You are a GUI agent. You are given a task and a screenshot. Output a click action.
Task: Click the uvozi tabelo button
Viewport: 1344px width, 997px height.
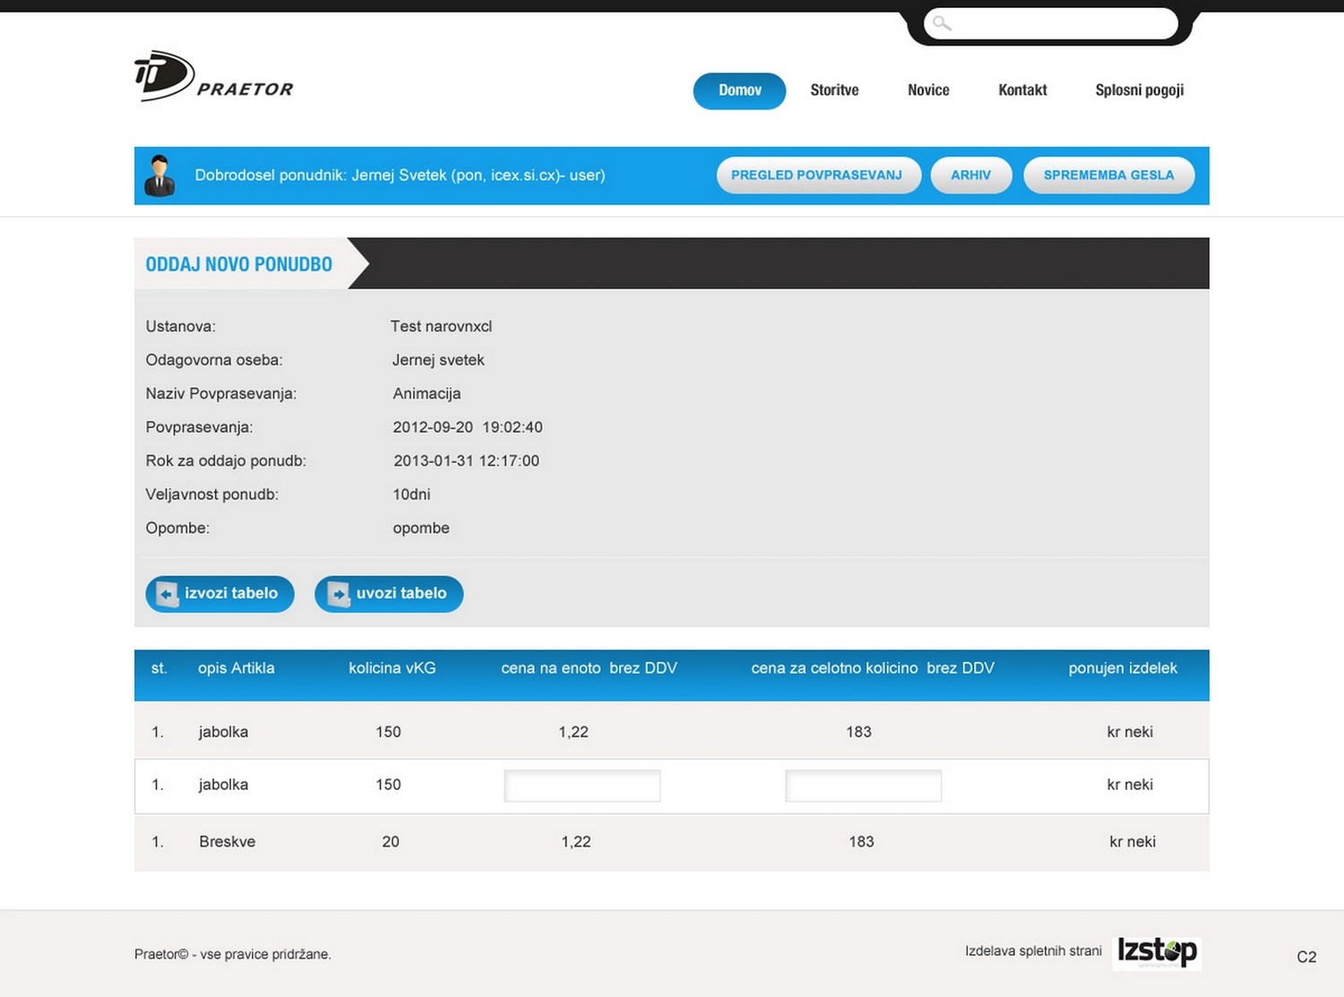click(x=389, y=594)
